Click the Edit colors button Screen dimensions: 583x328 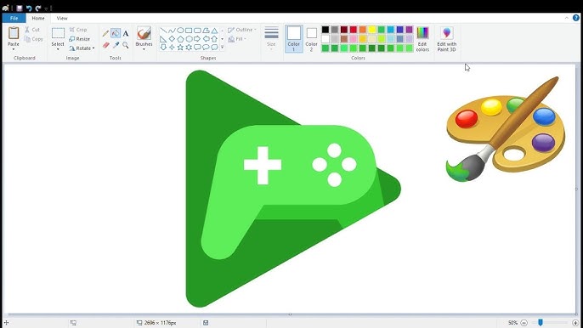(422, 39)
